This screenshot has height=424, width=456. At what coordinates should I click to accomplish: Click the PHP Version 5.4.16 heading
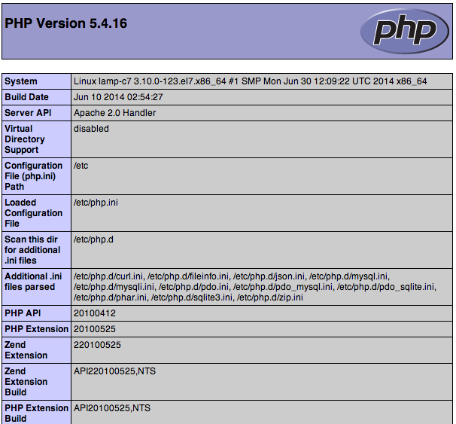(66, 23)
